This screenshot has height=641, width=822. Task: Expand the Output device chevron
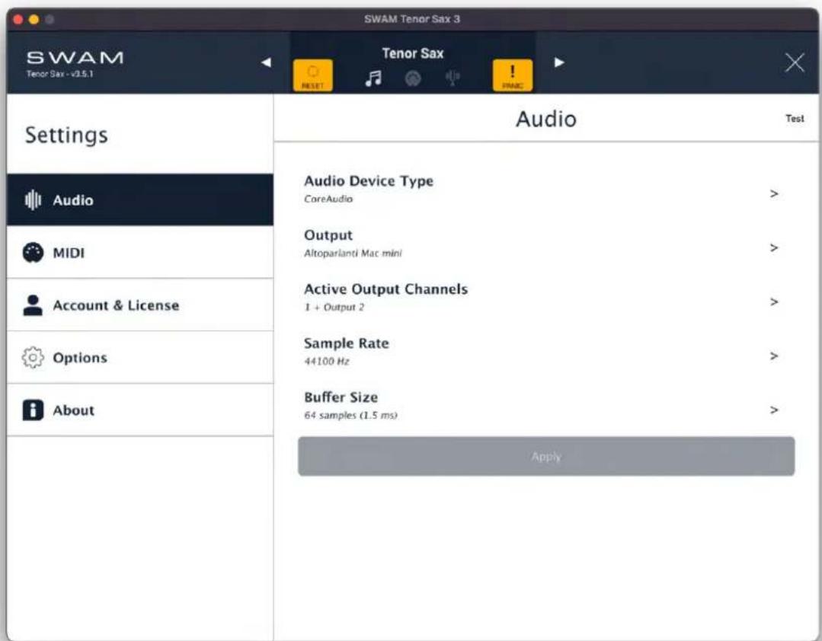[x=774, y=247]
